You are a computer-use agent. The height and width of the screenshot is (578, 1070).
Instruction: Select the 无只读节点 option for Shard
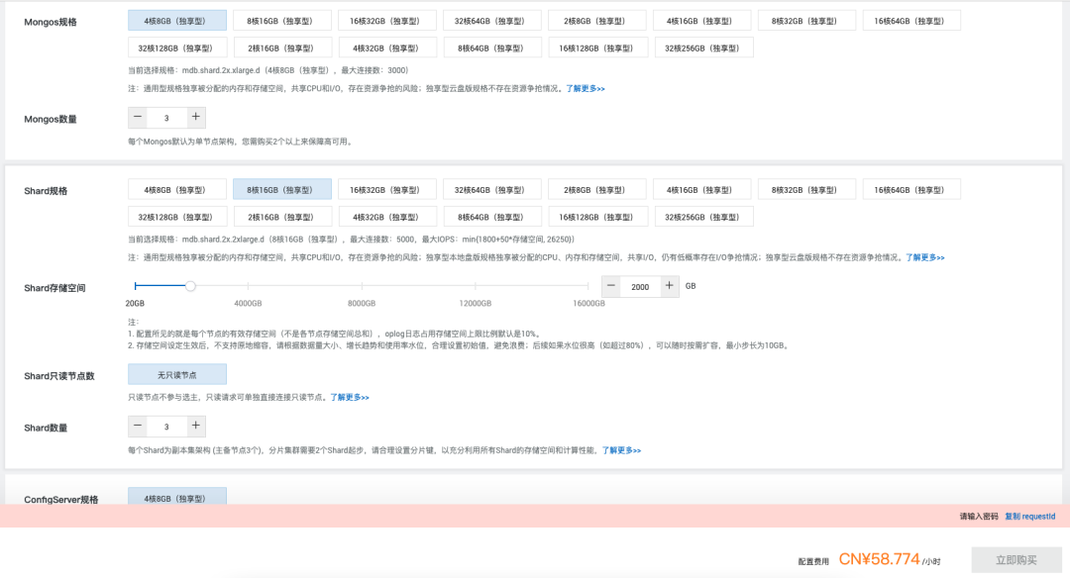[x=176, y=374]
